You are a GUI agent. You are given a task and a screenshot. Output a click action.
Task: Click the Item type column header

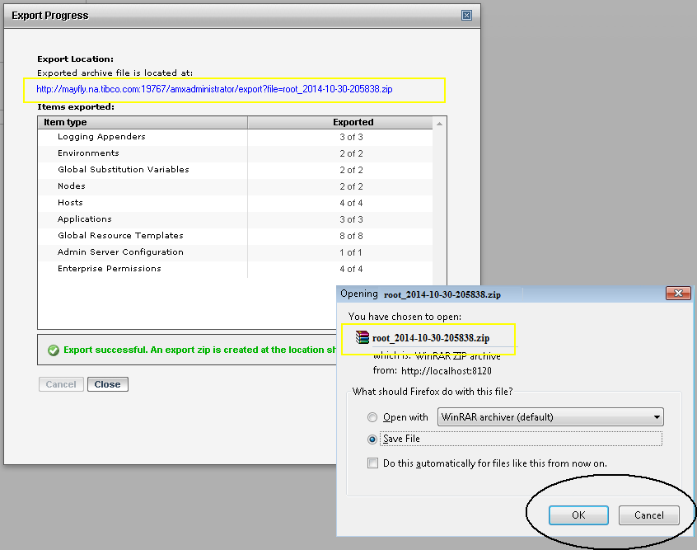(x=143, y=122)
